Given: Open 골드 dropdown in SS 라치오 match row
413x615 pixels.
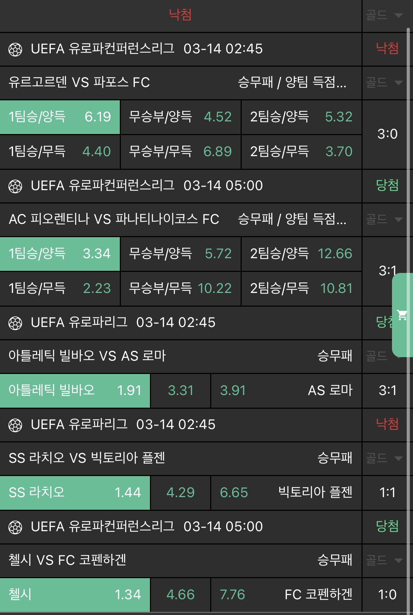Looking at the screenshot, I should (x=384, y=458).
